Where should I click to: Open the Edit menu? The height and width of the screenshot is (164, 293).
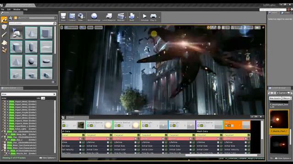[x=9, y=10]
